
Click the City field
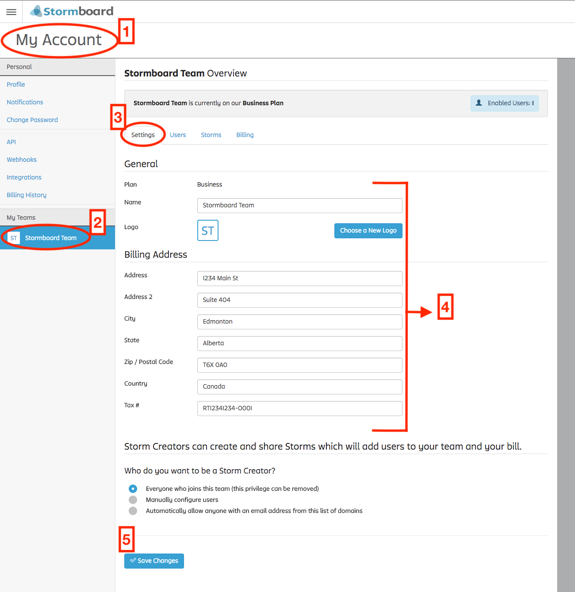300,322
